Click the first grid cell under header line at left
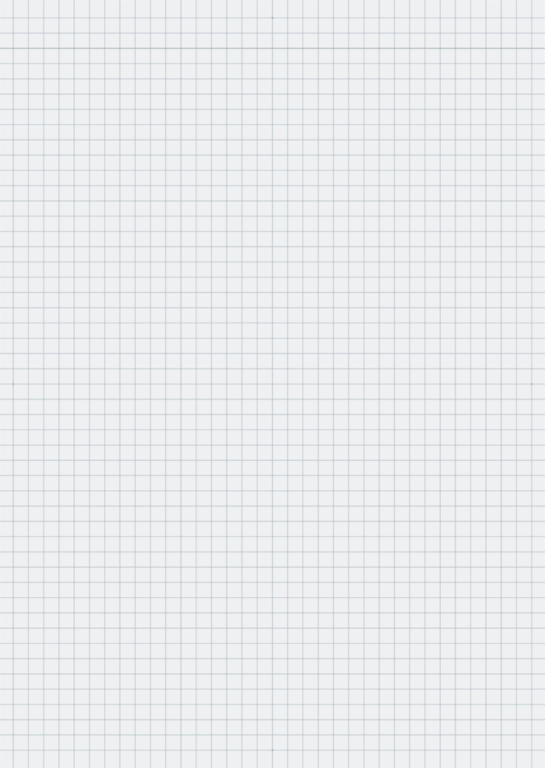Image resolution: width=545 pixels, height=768 pixels. (6, 56)
